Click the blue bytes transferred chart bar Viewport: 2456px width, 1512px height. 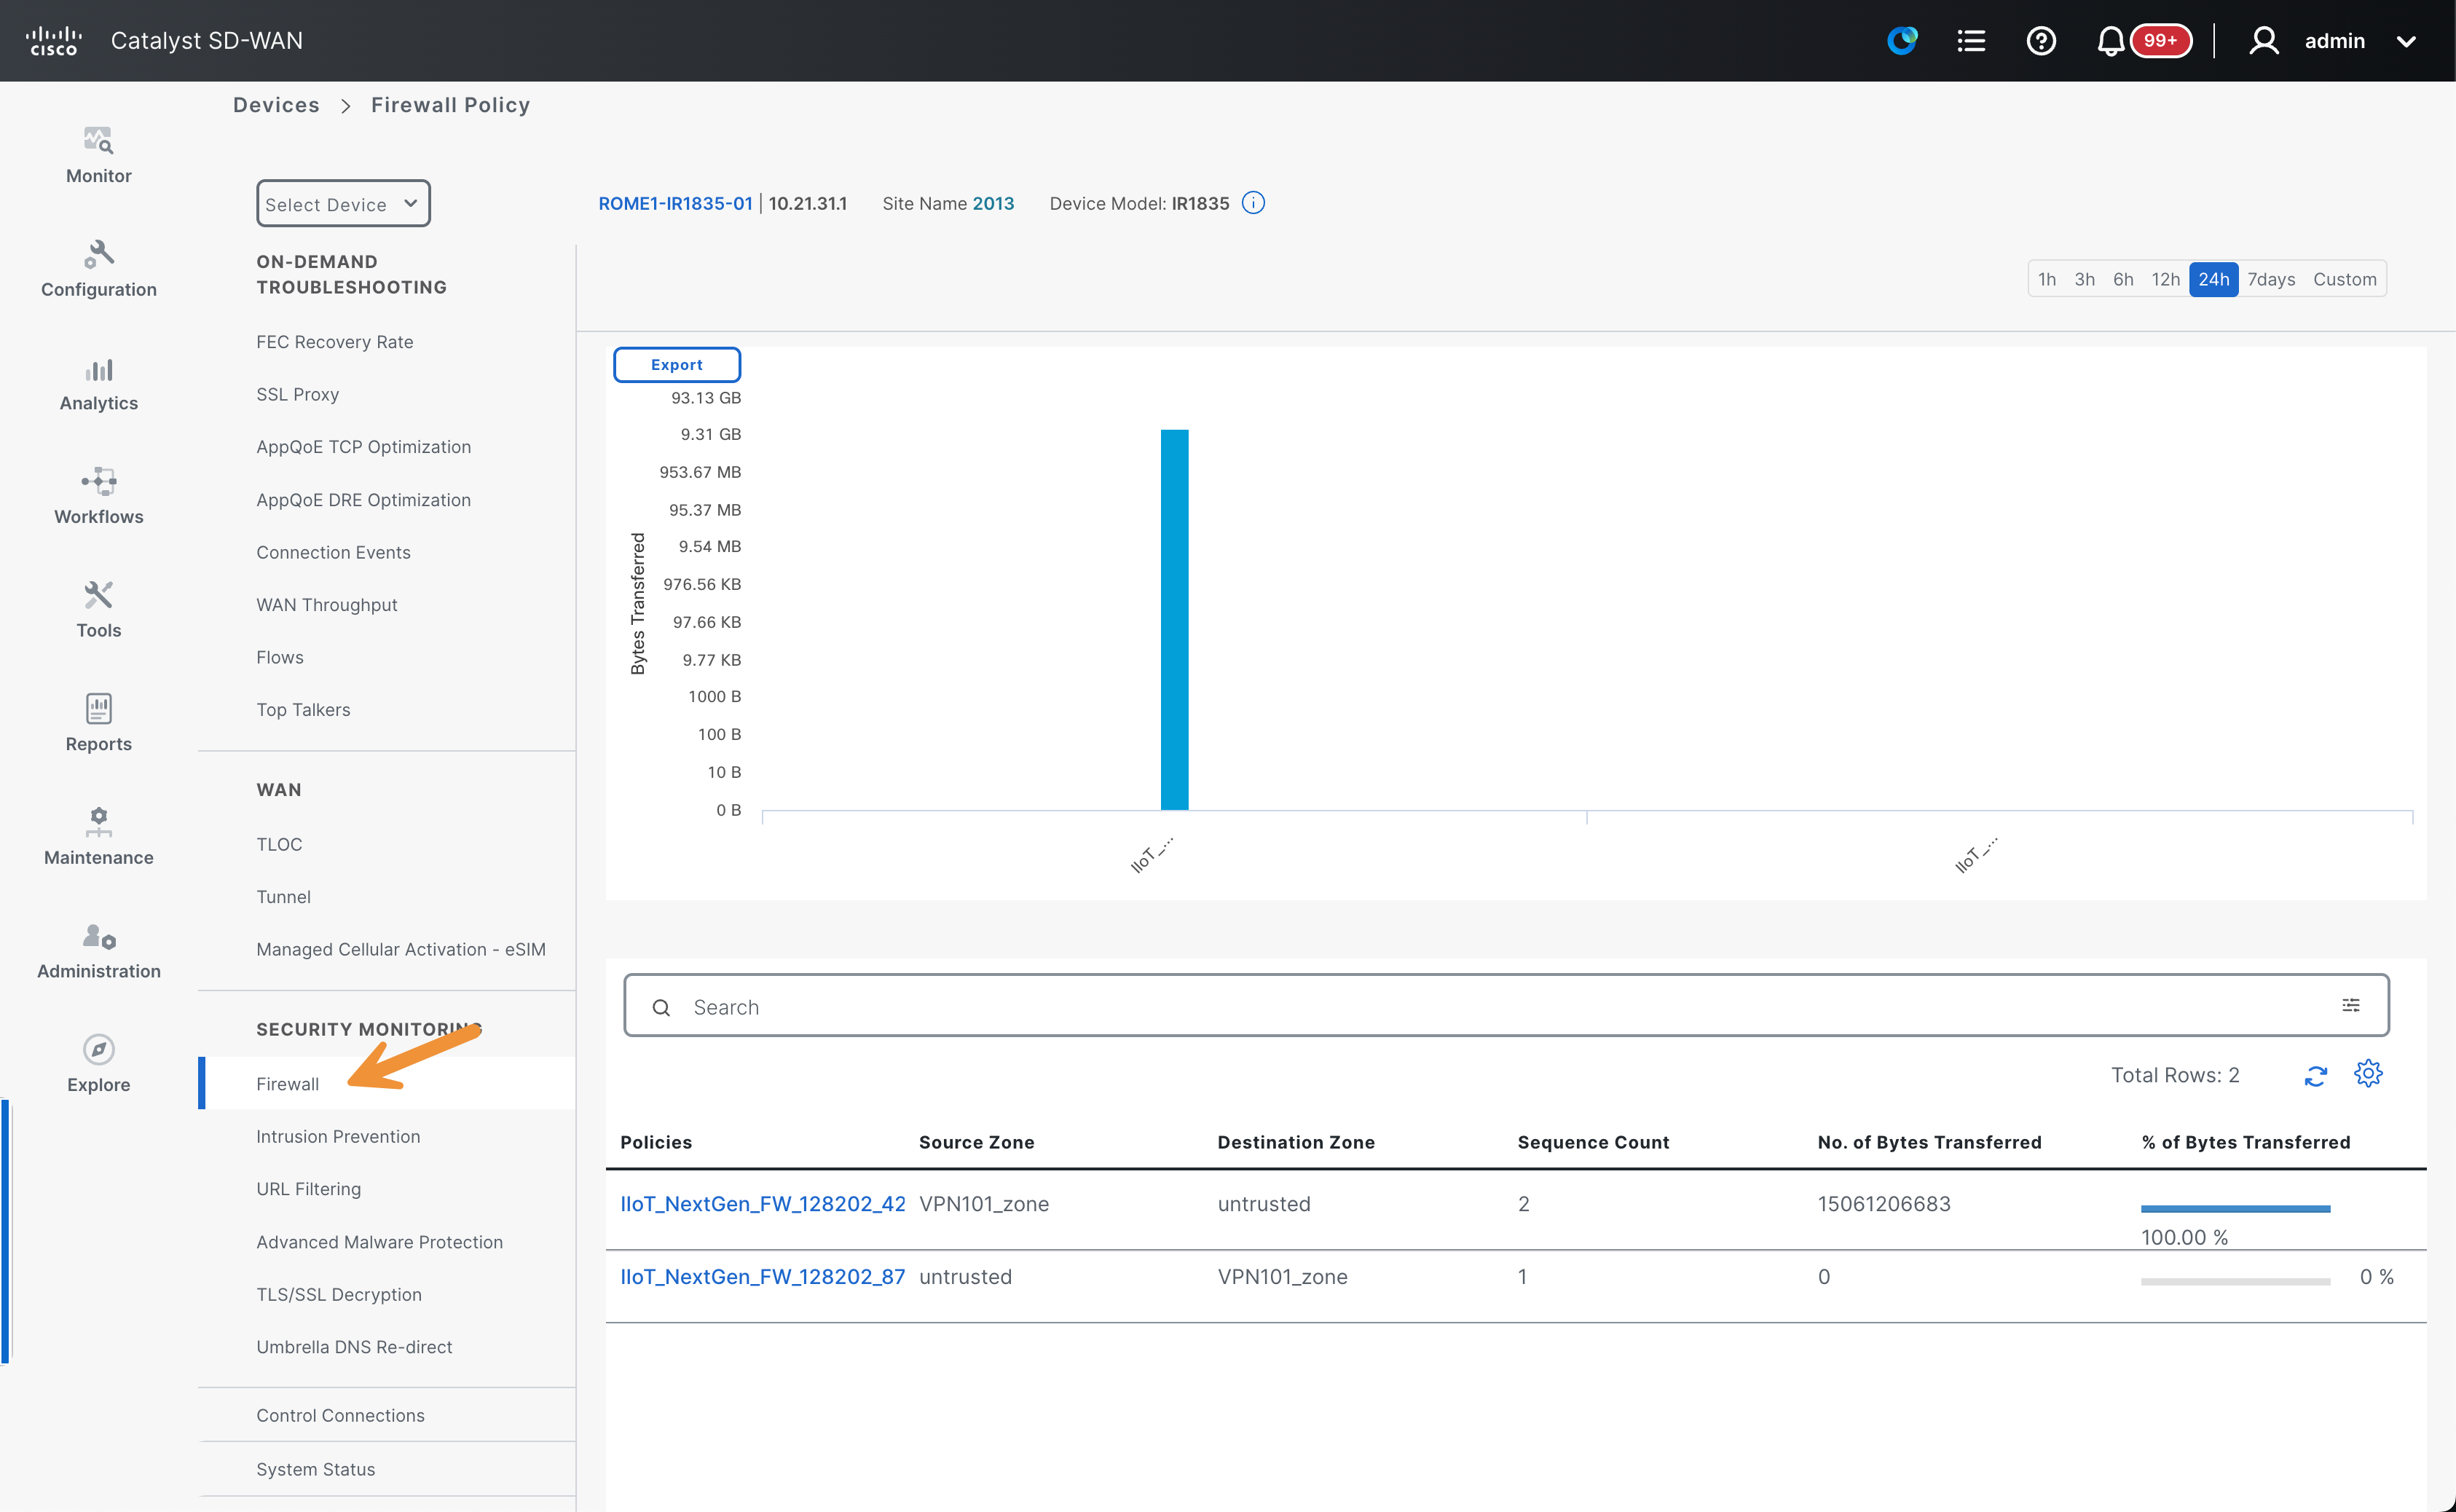click(1174, 619)
